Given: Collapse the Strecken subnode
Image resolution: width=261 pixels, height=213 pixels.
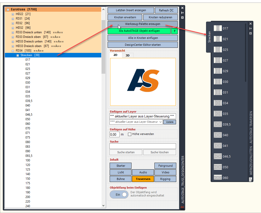Looking at the screenshot, I should pos(18,55).
